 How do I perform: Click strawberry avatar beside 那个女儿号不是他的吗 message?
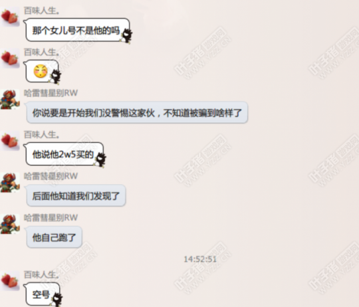pyautogui.click(x=10, y=17)
